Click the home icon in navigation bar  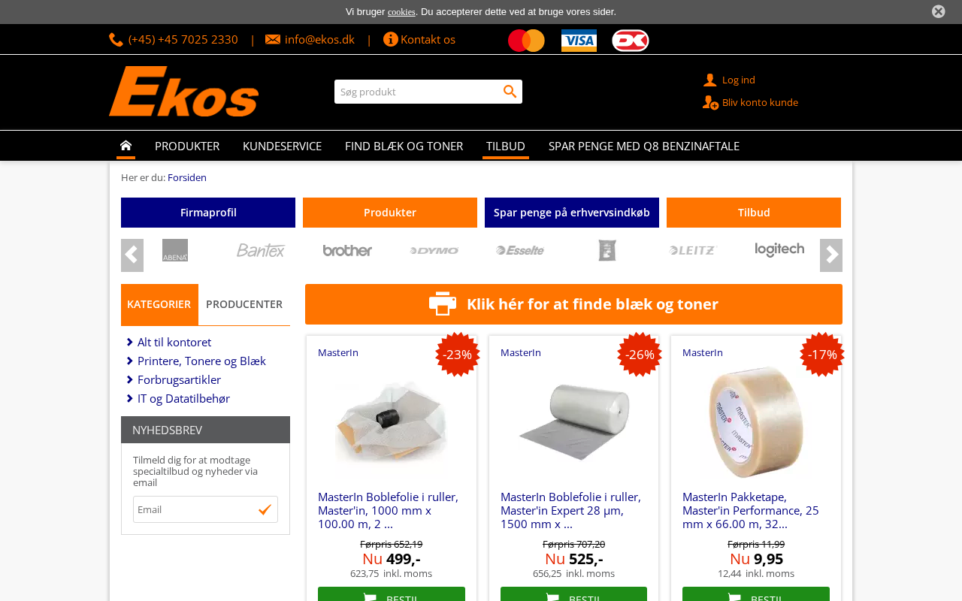point(126,146)
